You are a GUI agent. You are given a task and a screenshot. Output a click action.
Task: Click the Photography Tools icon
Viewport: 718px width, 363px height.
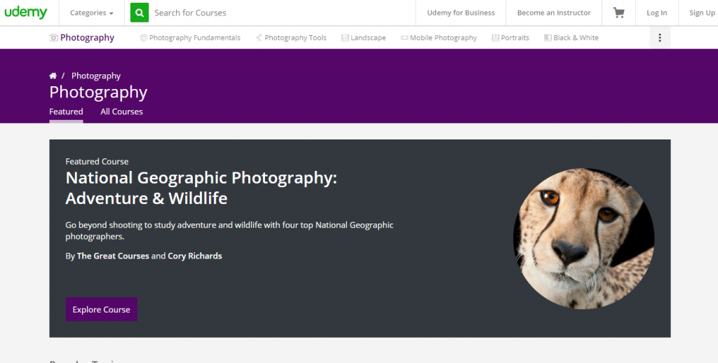tap(259, 38)
